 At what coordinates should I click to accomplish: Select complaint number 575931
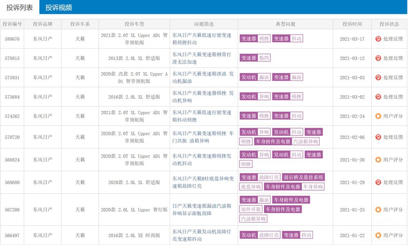[12, 77]
